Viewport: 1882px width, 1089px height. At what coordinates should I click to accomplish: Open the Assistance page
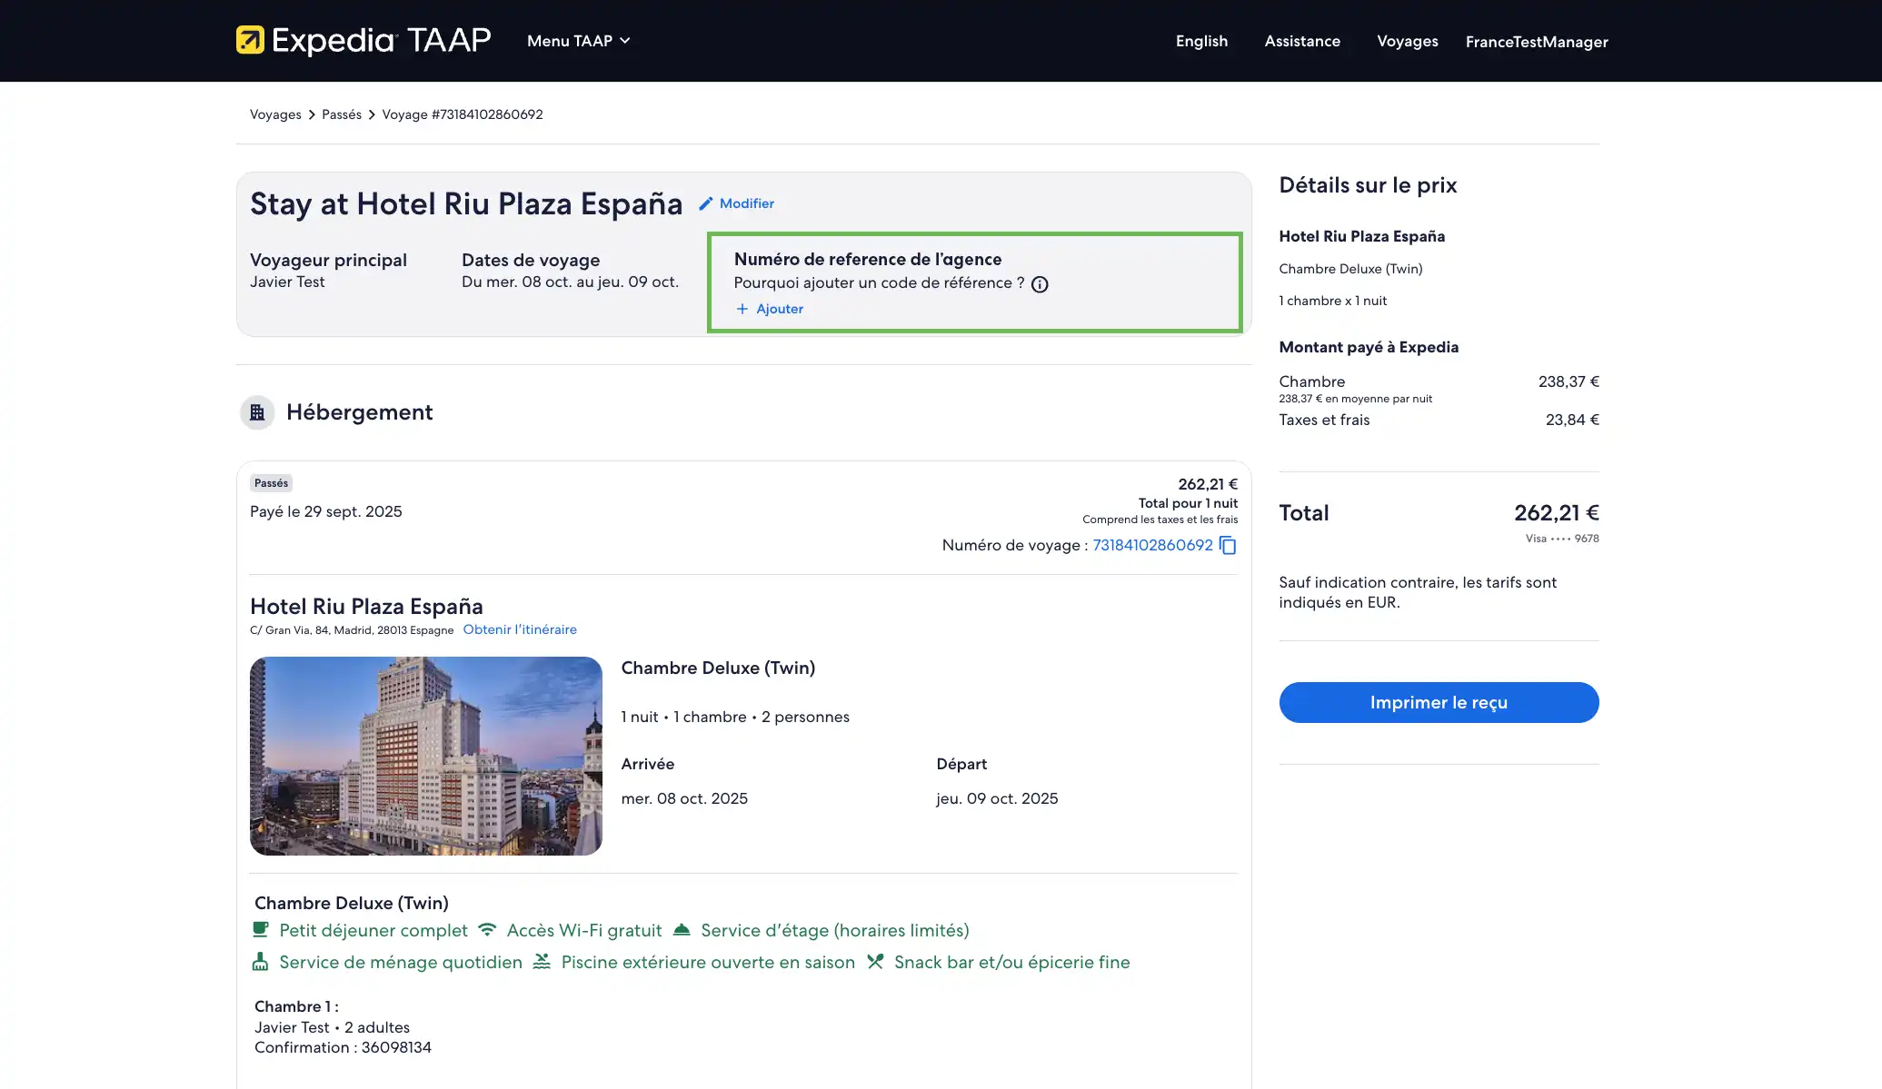[x=1302, y=41]
